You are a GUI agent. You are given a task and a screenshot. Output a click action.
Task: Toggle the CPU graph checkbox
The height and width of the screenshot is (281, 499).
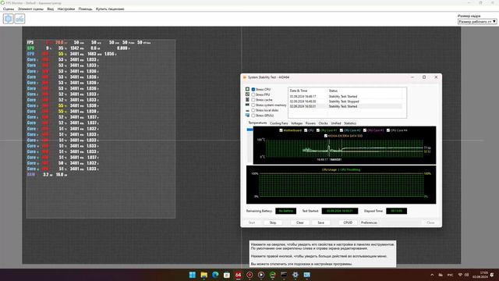coord(306,130)
